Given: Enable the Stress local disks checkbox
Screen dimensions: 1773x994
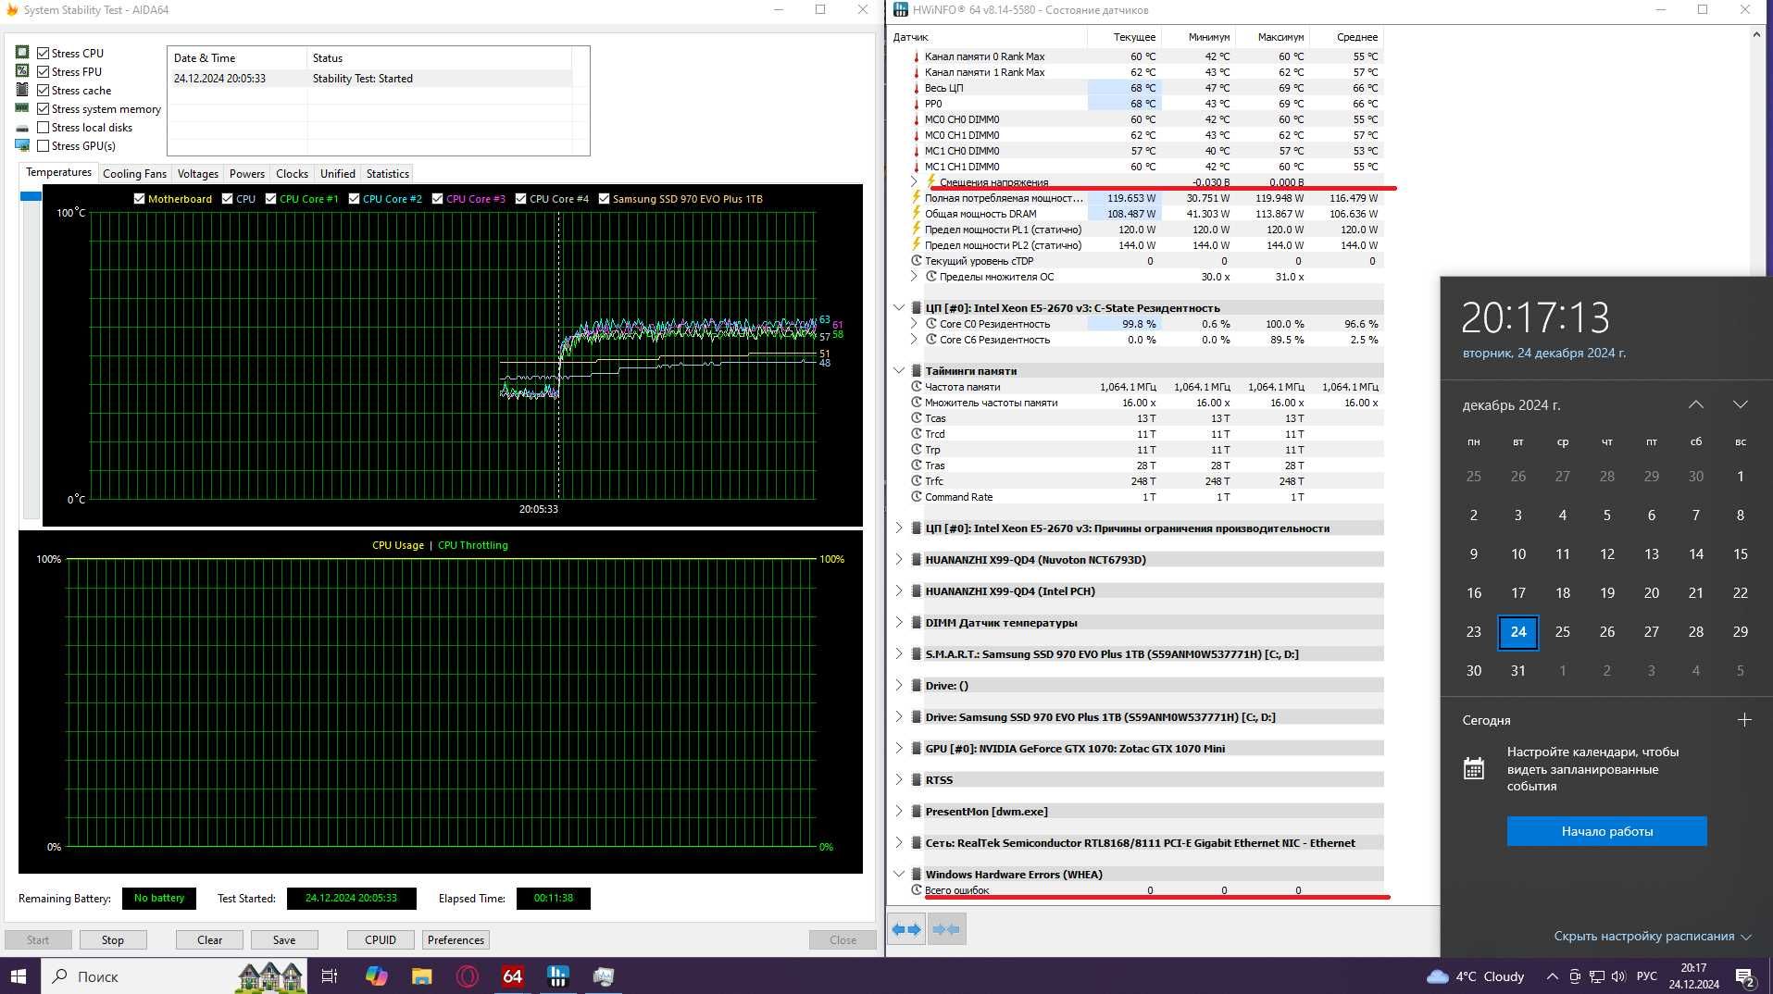Looking at the screenshot, I should [43, 127].
